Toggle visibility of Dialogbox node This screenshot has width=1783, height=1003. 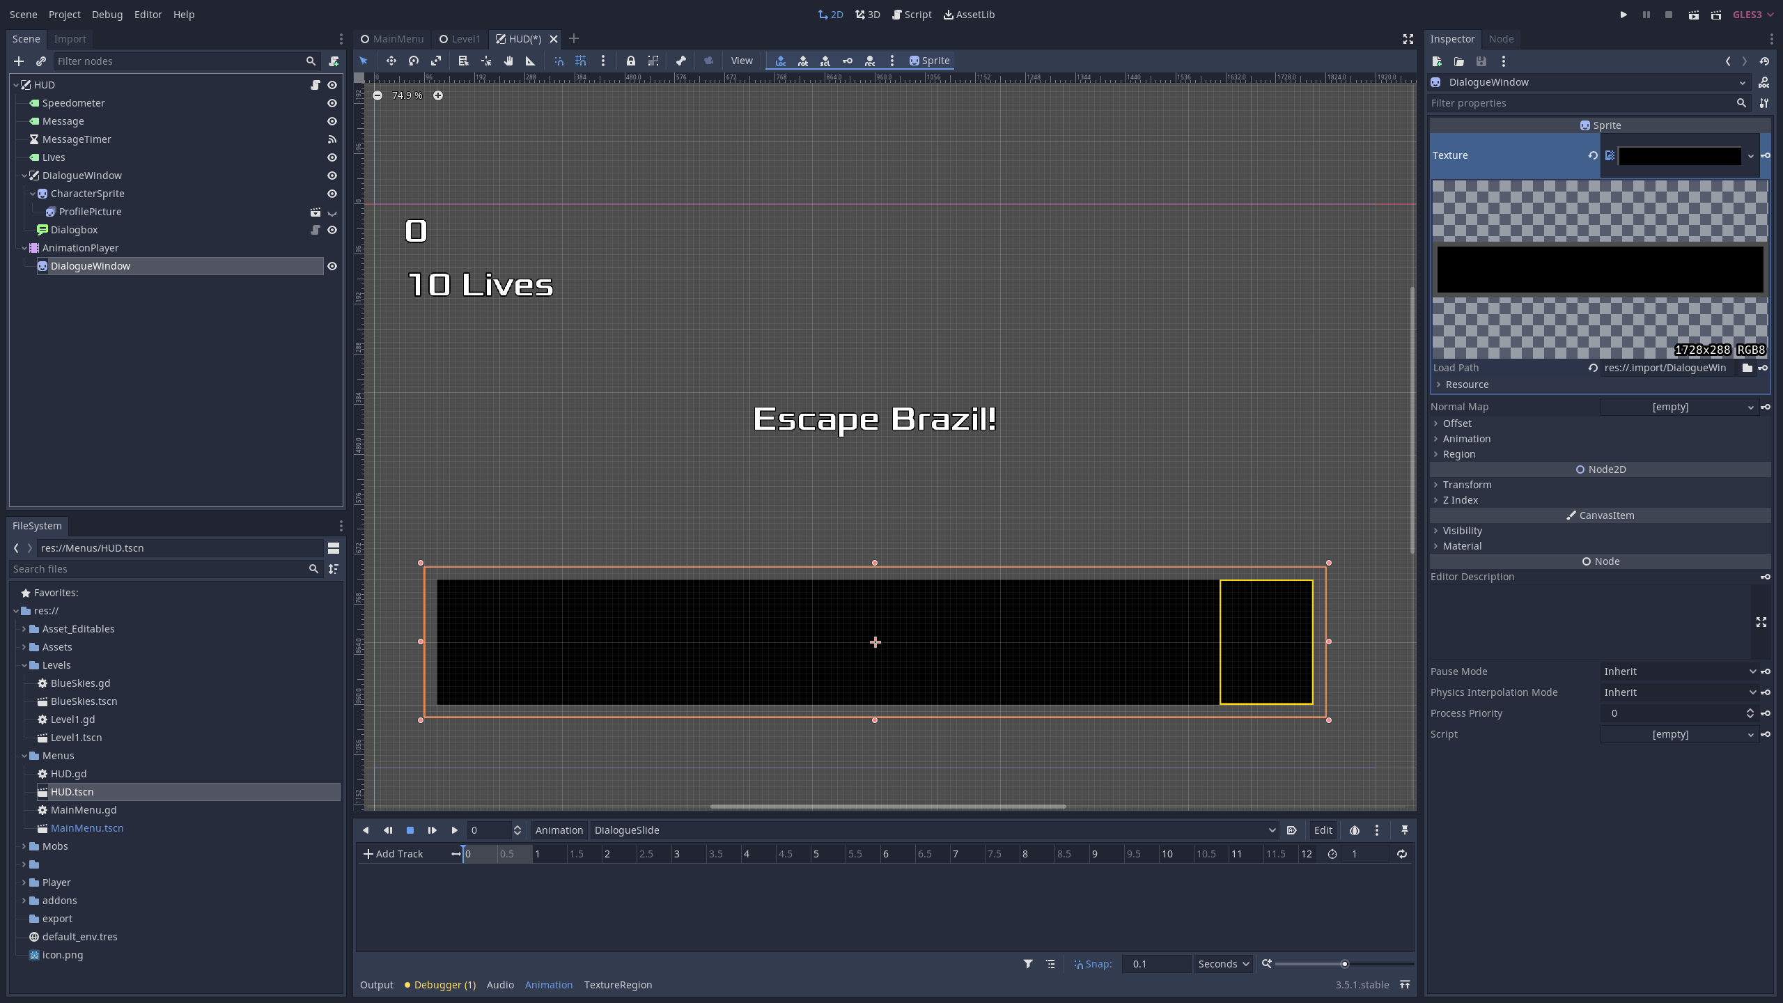[332, 230]
